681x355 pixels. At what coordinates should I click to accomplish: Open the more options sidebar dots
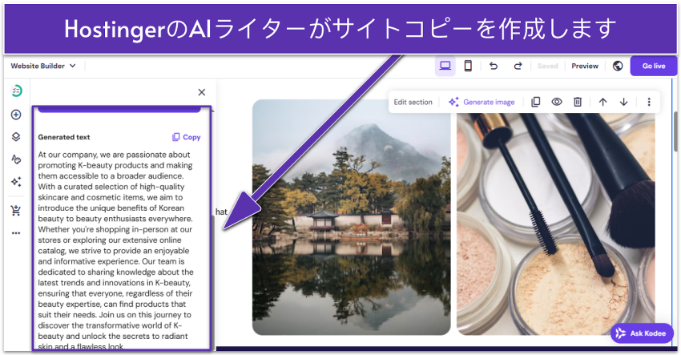pyautogui.click(x=16, y=233)
